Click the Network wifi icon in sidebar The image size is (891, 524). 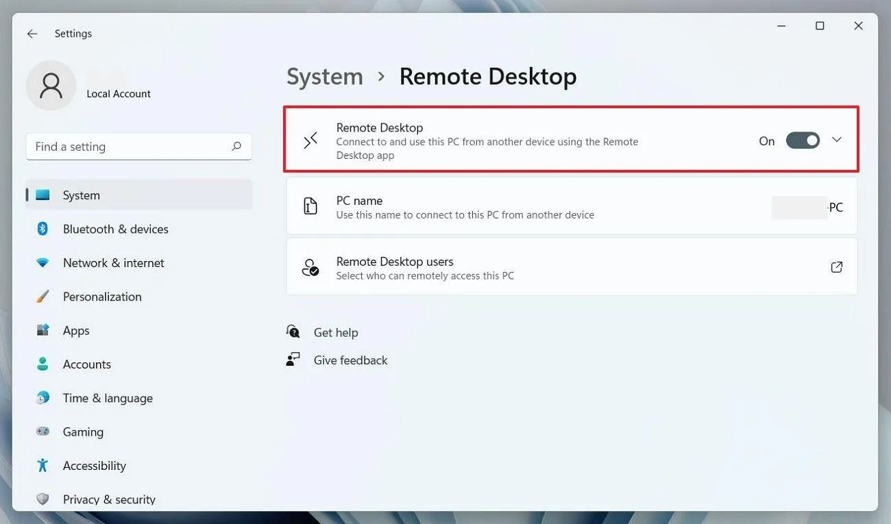42,263
